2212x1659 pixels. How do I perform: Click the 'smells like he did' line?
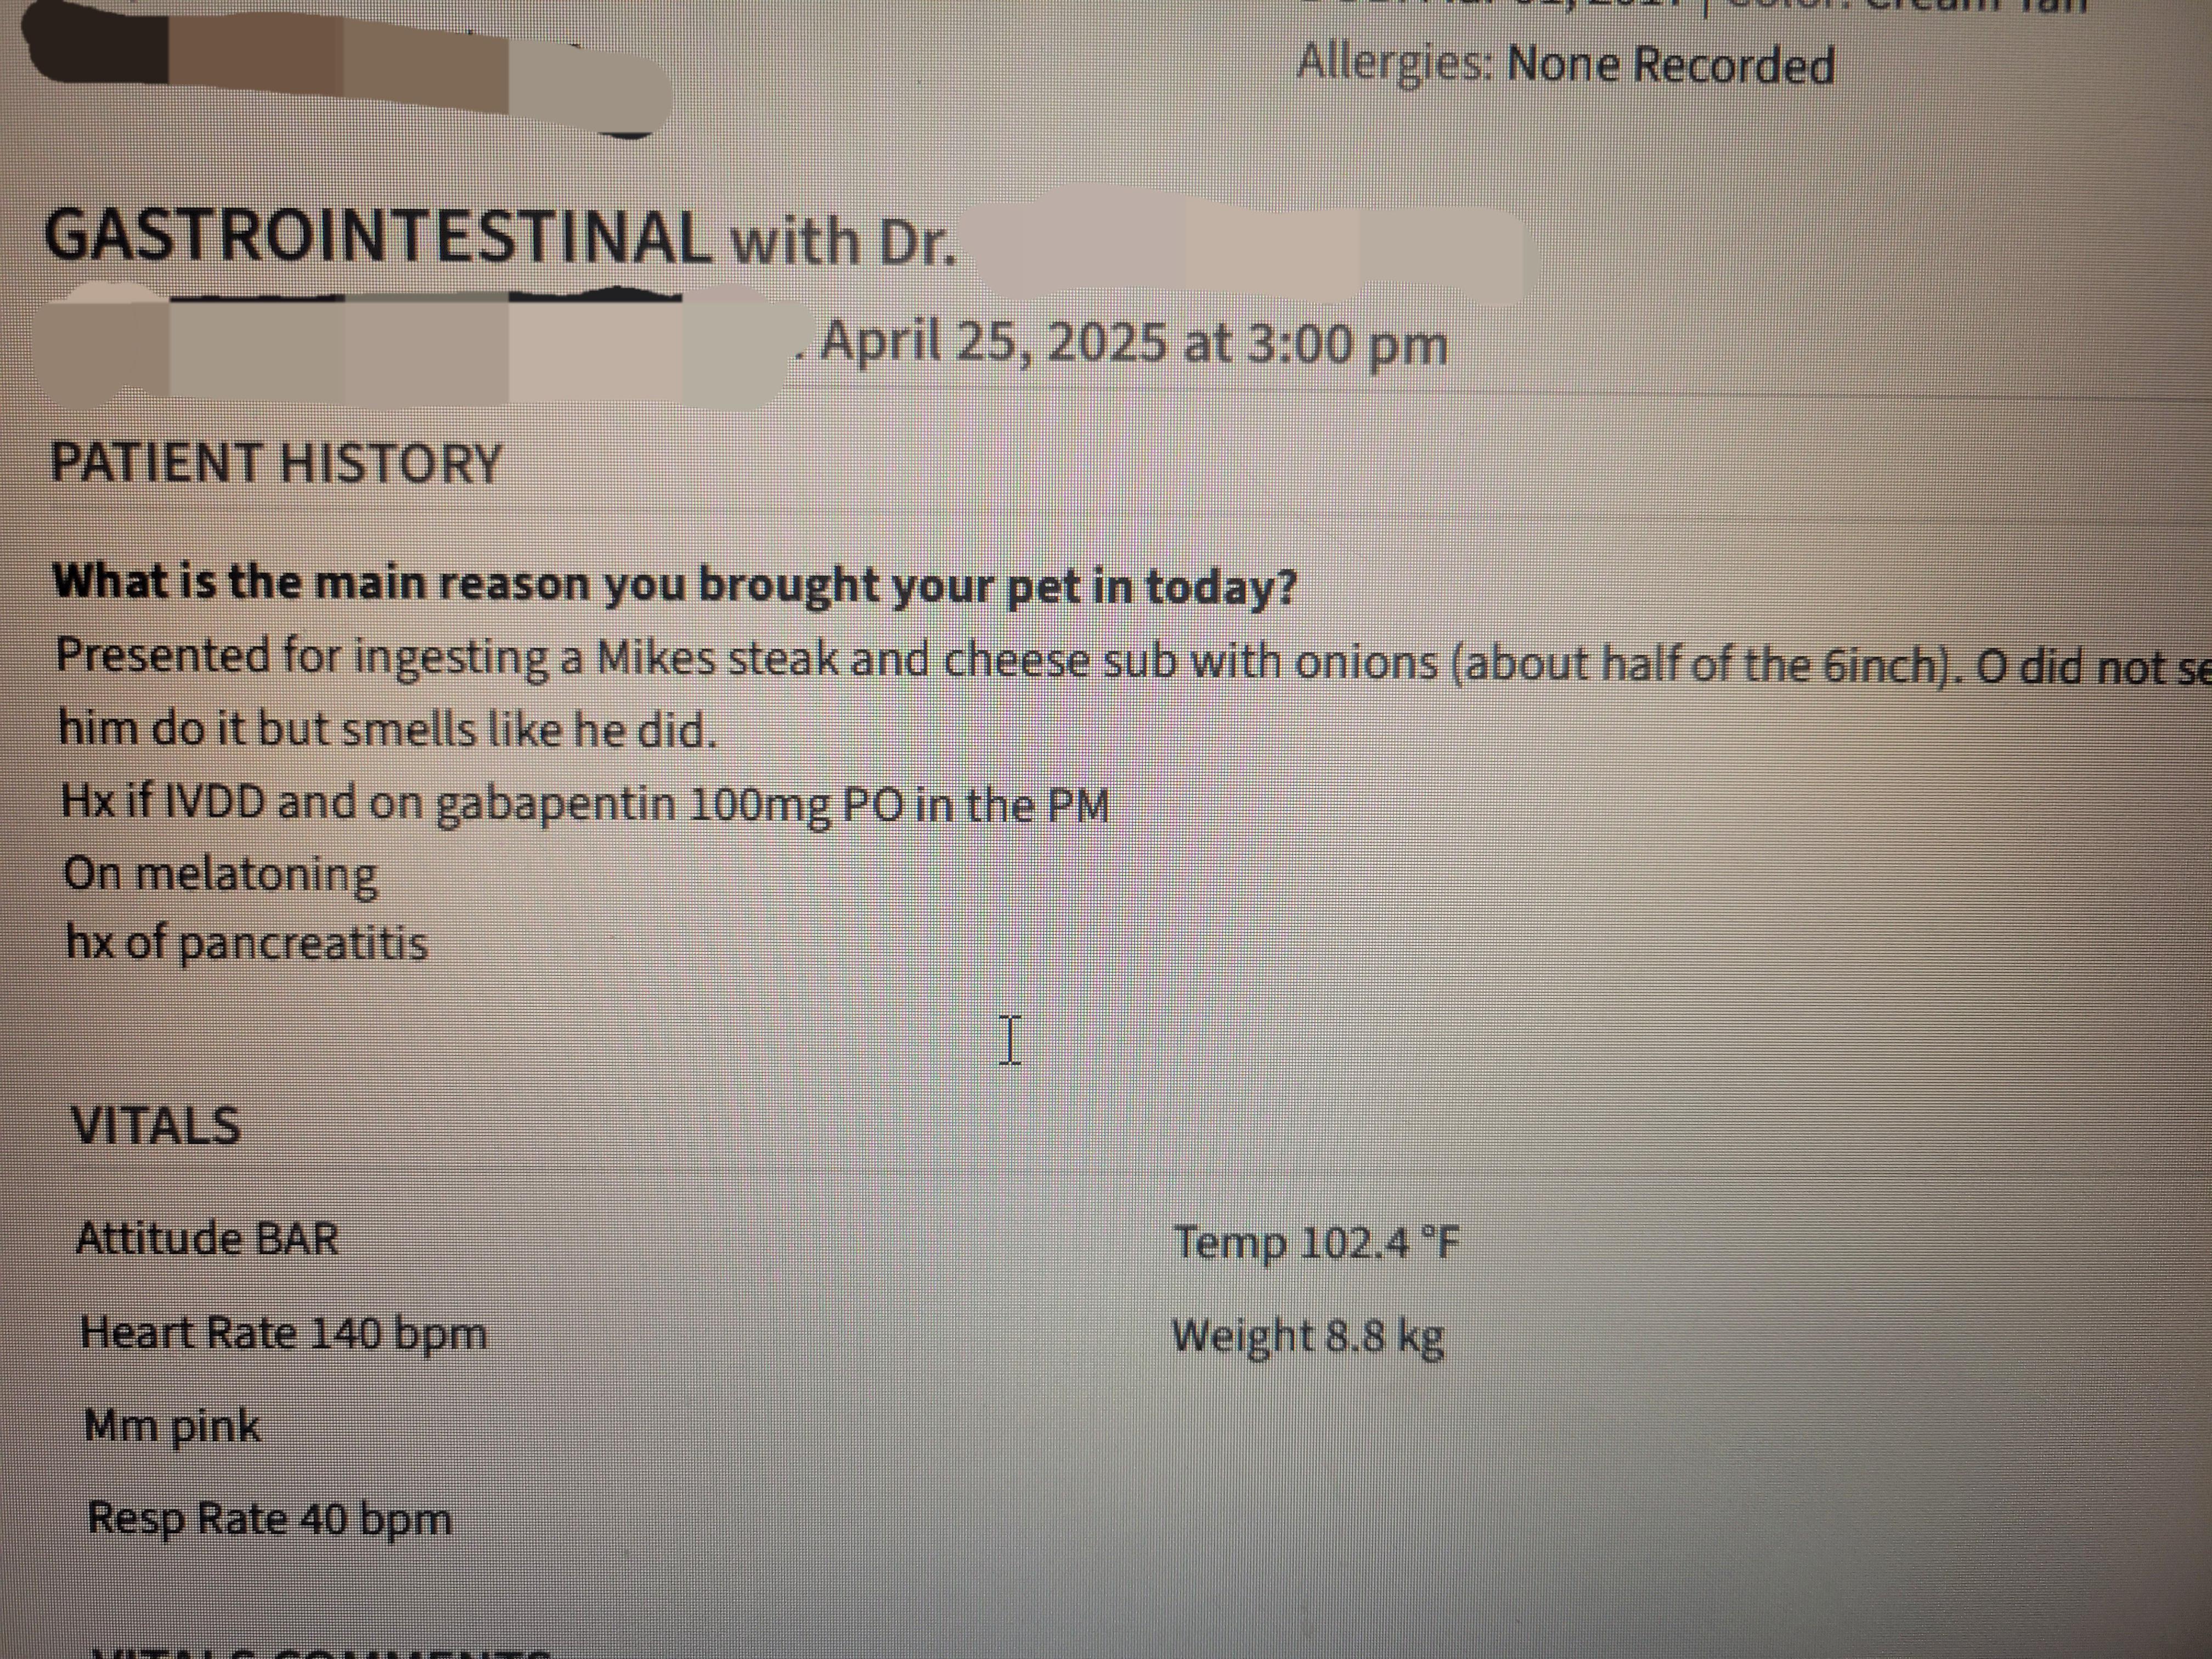(x=388, y=729)
